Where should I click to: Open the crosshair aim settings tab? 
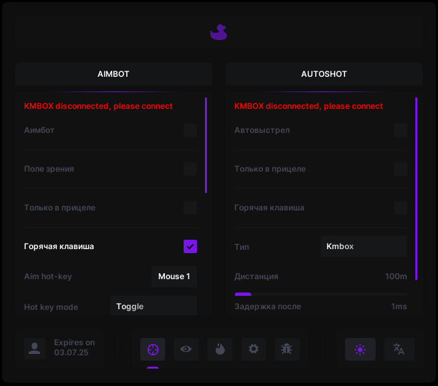coord(153,349)
